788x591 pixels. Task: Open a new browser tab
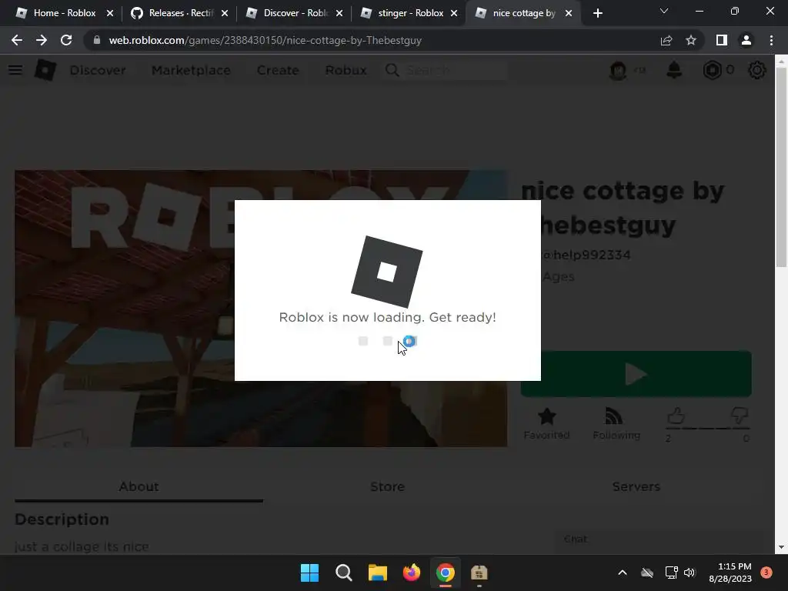click(597, 13)
